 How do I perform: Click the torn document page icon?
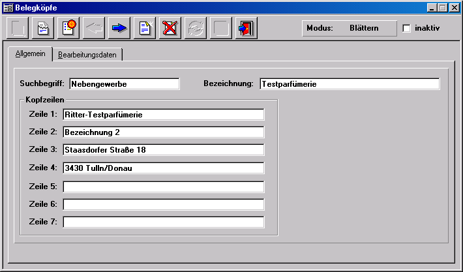point(43,28)
